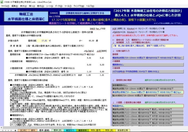188x132 pixels.
Task: Switch to the 特殊 (床) sheet tab
Action: pos(109,130)
